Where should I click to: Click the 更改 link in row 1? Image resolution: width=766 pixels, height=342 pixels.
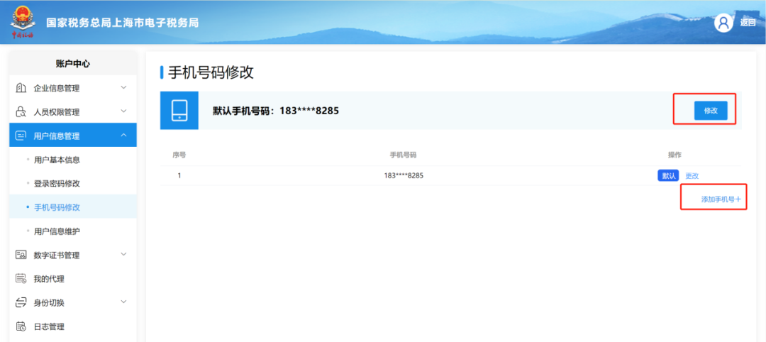click(x=692, y=176)
